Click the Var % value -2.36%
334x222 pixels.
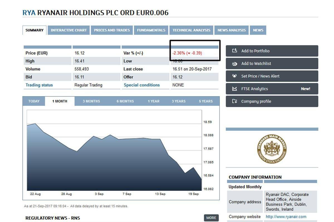tap(179, 53)
